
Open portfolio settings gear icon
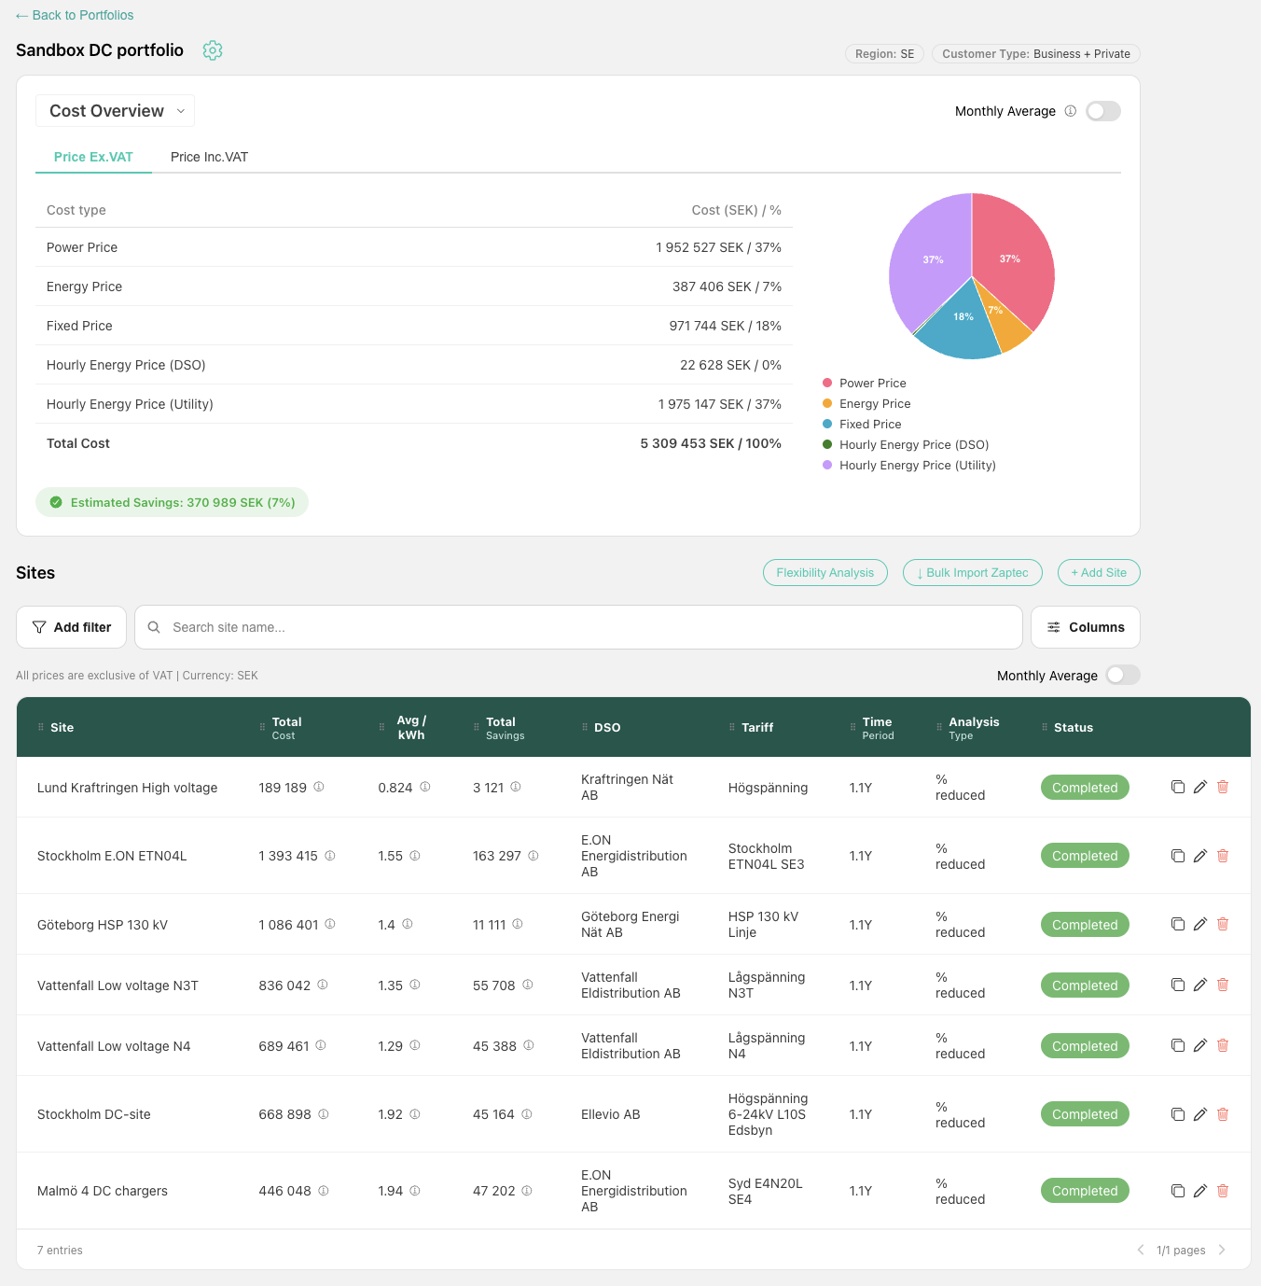(x=213, y=50)
